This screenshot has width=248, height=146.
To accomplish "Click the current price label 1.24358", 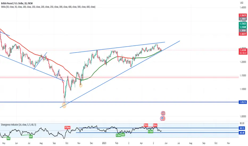I will [243, 50].
